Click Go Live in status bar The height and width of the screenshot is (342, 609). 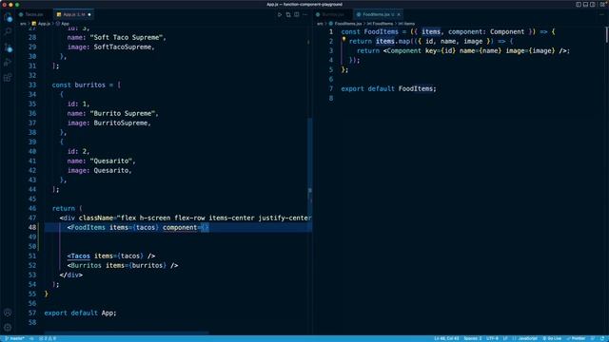[x=552, y=338]
